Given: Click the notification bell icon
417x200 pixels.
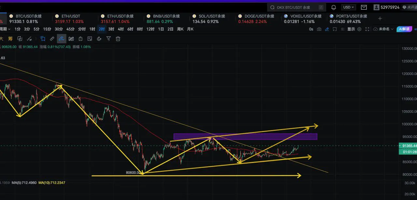Looking at the screenshot, I should (334, 7).
